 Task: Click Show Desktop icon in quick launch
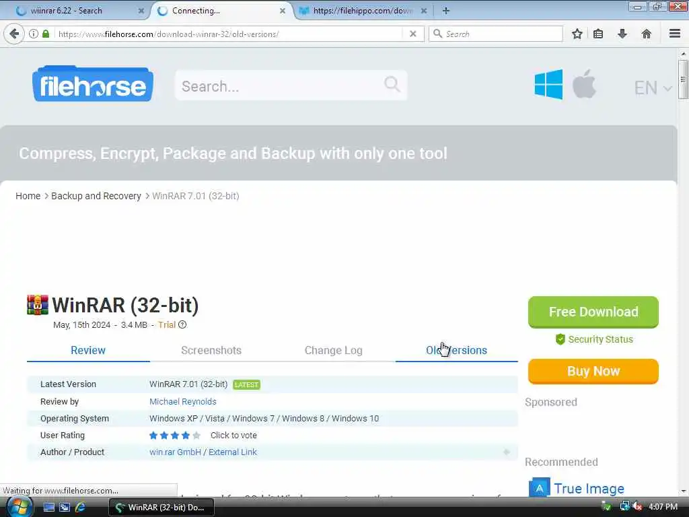click(48, 508)
